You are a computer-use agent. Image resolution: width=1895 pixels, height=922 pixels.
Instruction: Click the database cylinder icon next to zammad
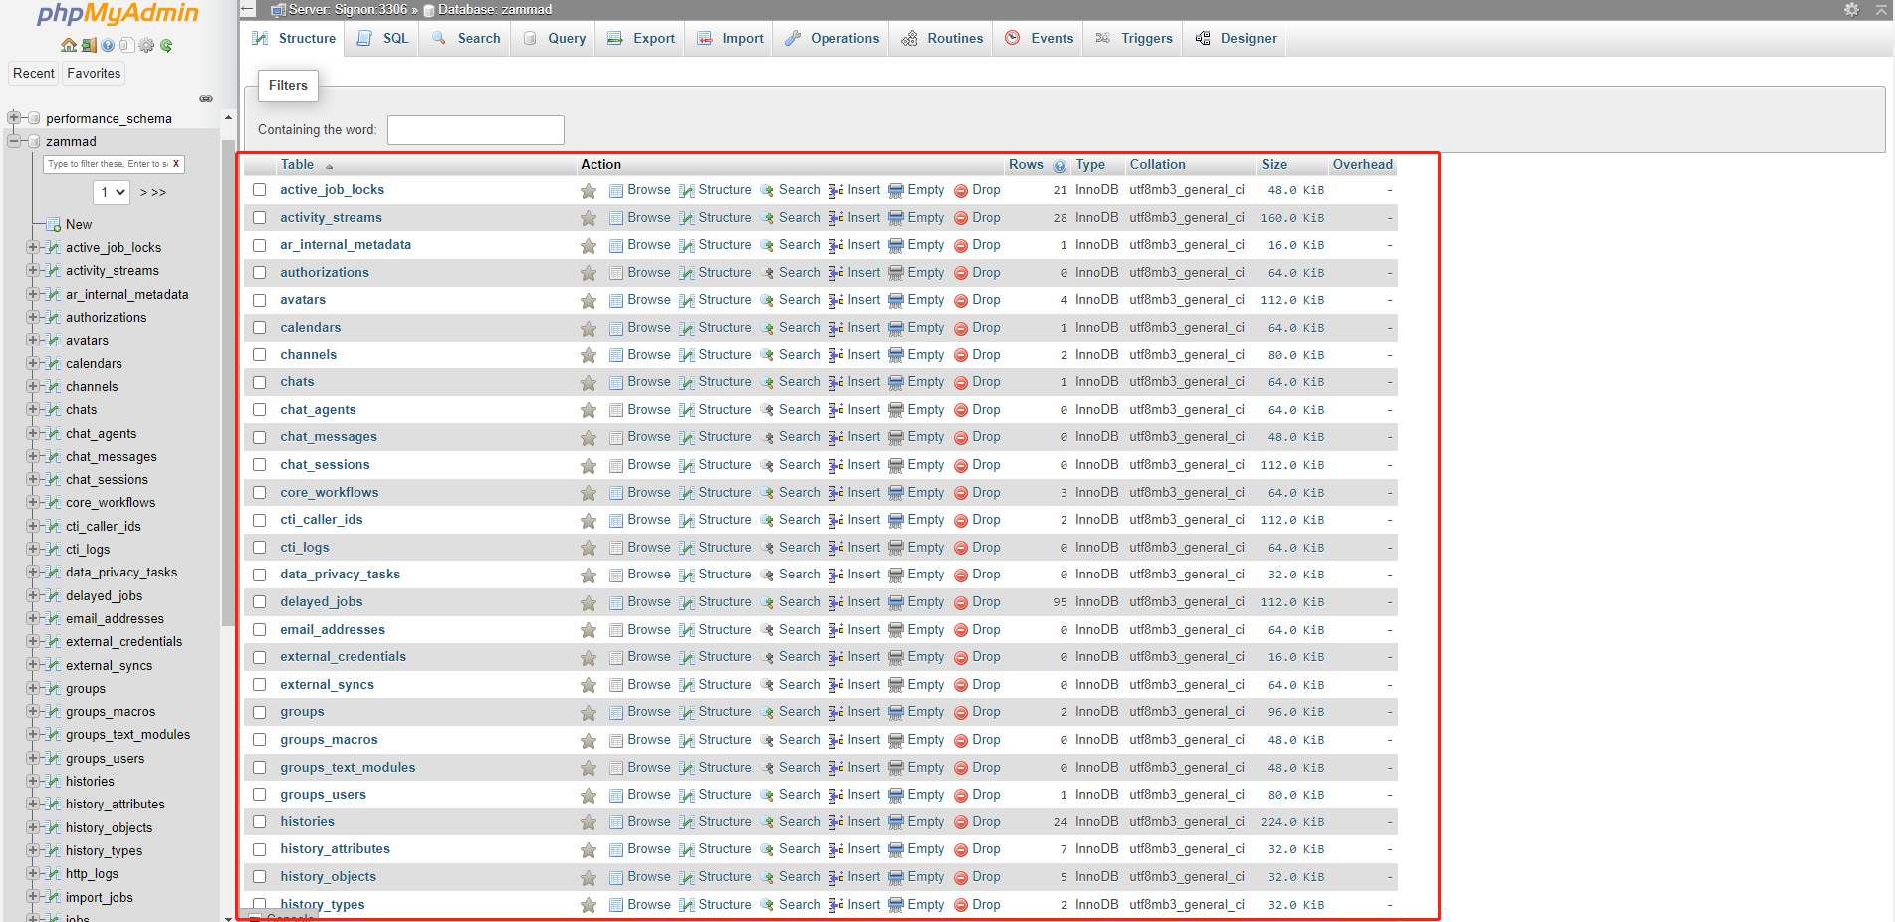click(x=34, y=141)
